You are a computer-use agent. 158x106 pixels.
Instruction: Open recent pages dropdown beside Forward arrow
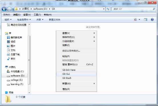(x=13, y=9)
